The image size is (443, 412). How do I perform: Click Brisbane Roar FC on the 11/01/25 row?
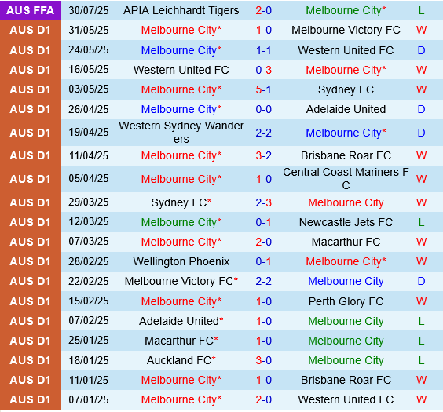tap(346, 380)
